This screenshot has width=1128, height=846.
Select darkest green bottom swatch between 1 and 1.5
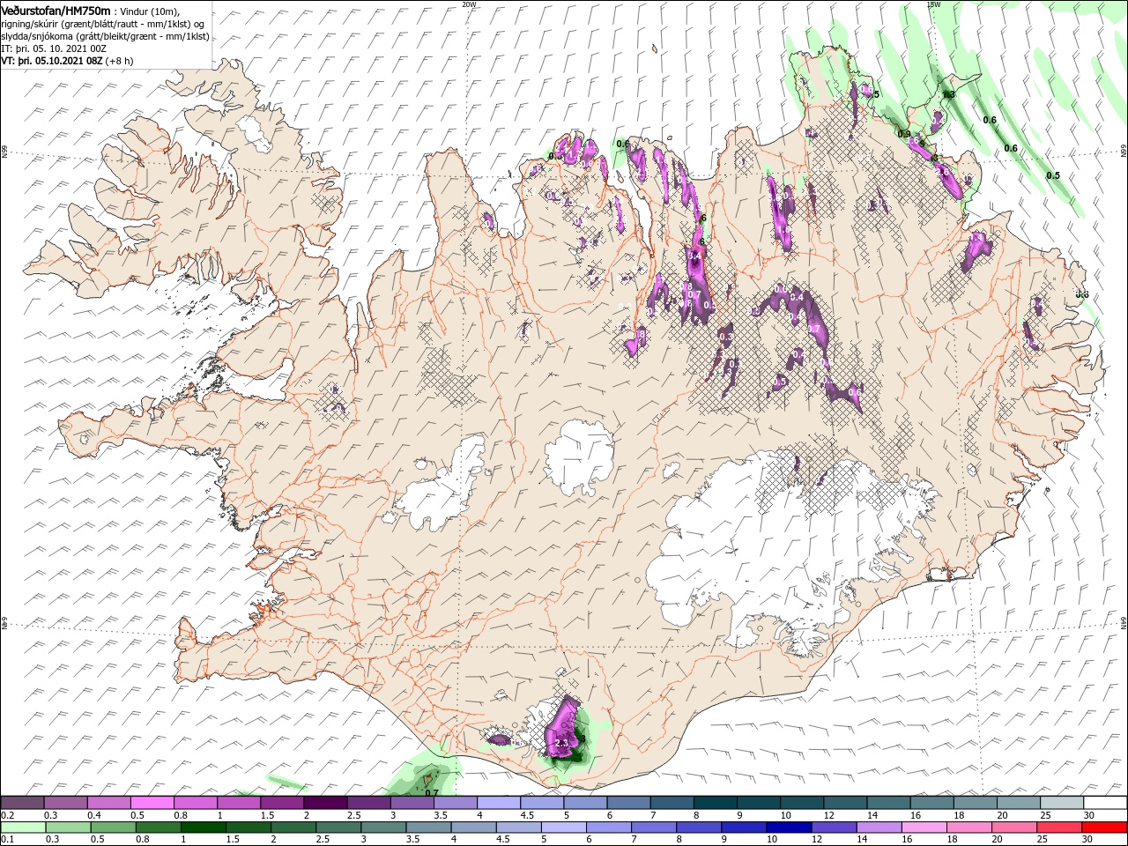coord(203,827)
